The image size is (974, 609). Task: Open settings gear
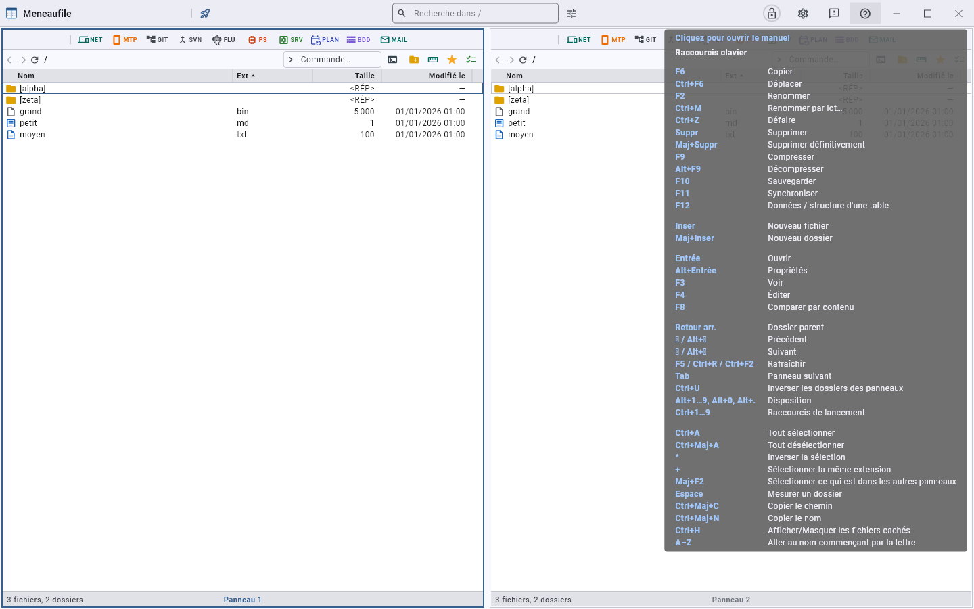(803, 14)
